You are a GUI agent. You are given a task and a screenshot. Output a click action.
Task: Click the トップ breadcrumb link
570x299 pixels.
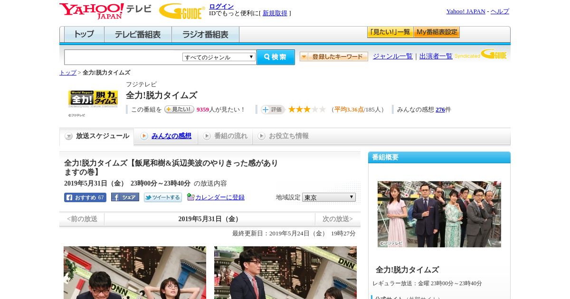(67, 73)
